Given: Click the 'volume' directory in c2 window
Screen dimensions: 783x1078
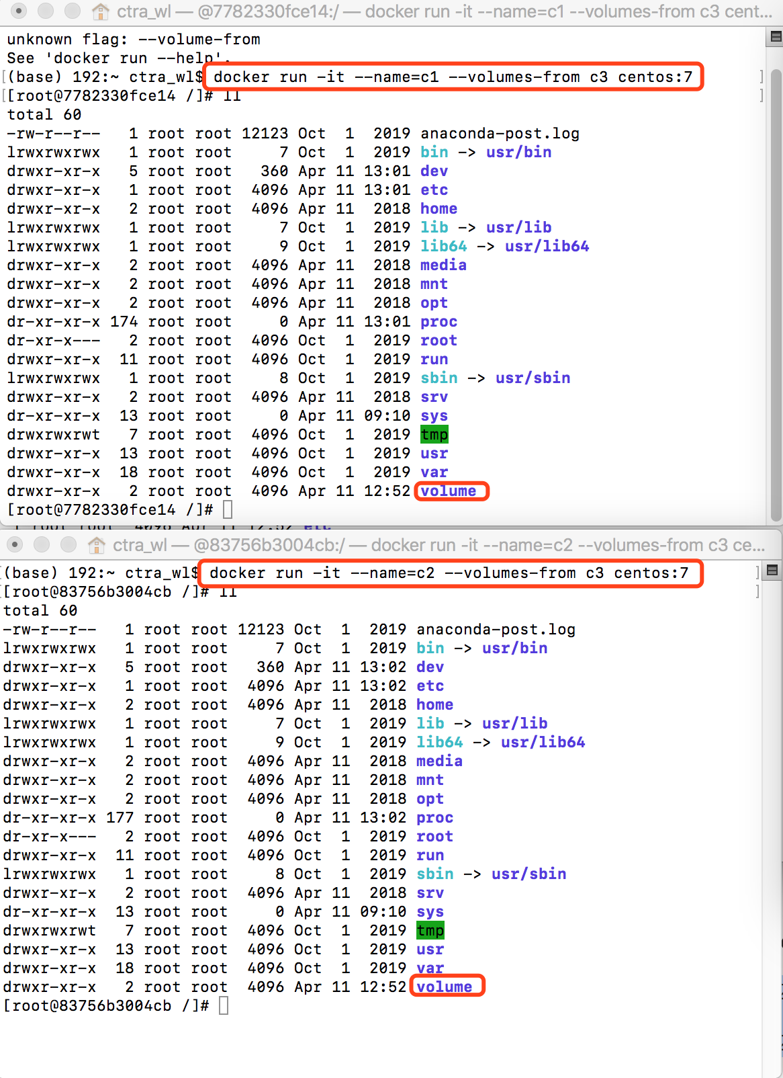Looking at the screenshot, I should [x=445, y=987].
